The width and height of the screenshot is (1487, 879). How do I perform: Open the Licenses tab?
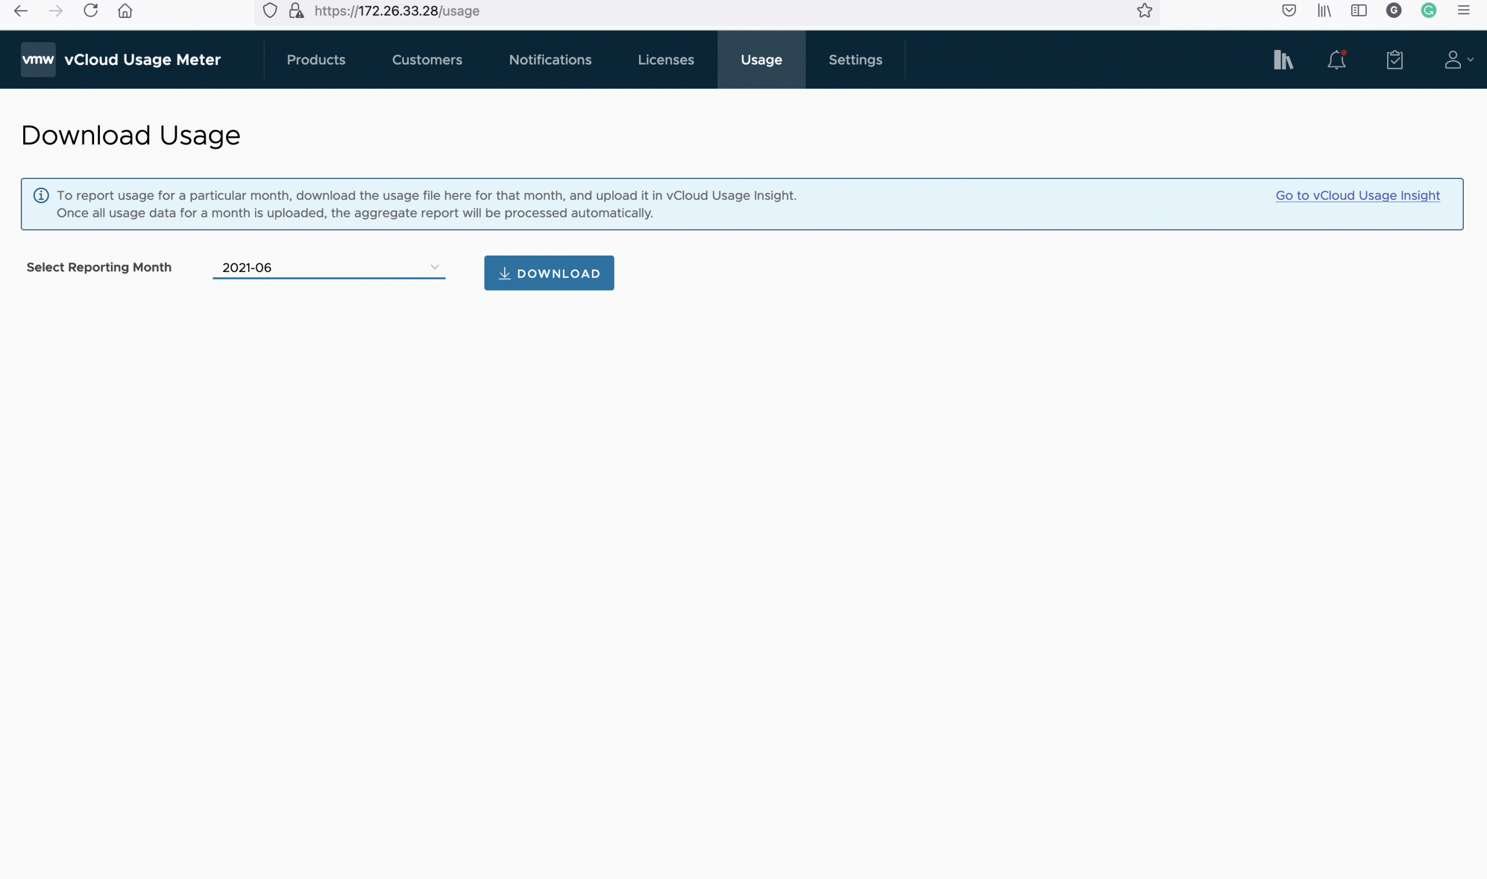(666, 60)
